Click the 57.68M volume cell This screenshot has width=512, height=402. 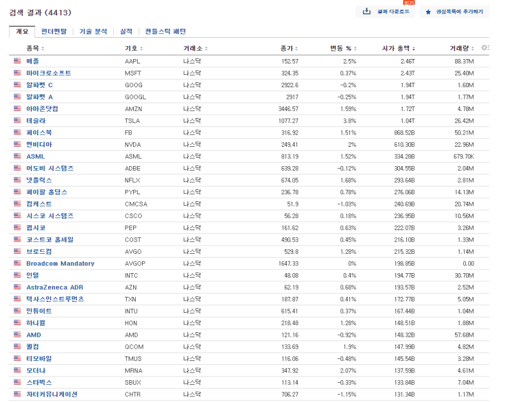[x=464, y=335]
